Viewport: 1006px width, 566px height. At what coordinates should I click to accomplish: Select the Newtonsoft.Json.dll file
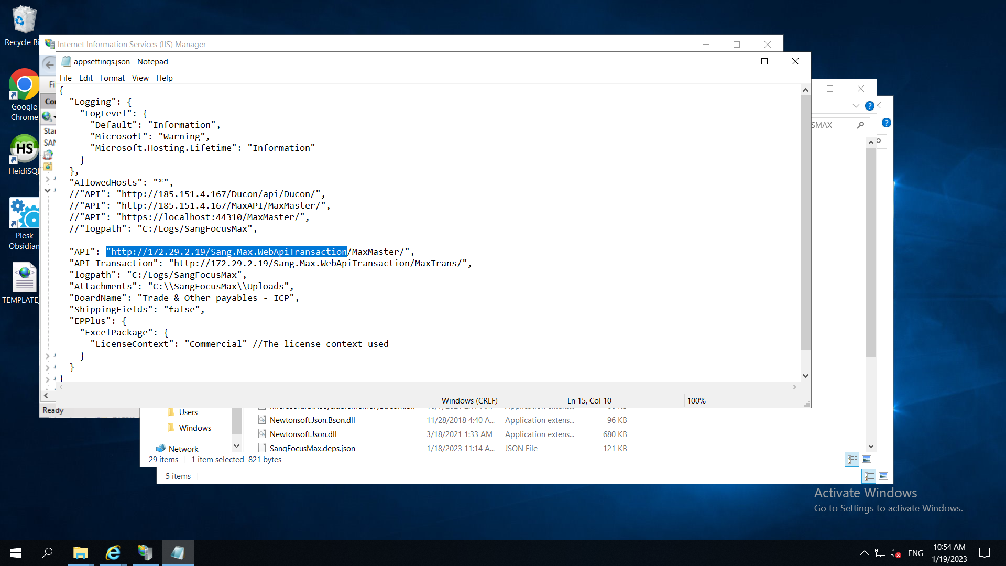[x=303, y=434]
